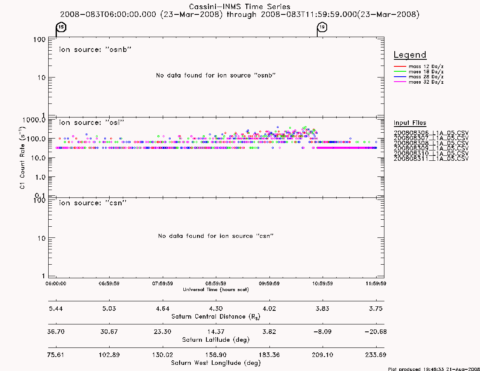
Task: Select input file 200808307_L1A_05.CSV
Action: (x=431, y=138)
